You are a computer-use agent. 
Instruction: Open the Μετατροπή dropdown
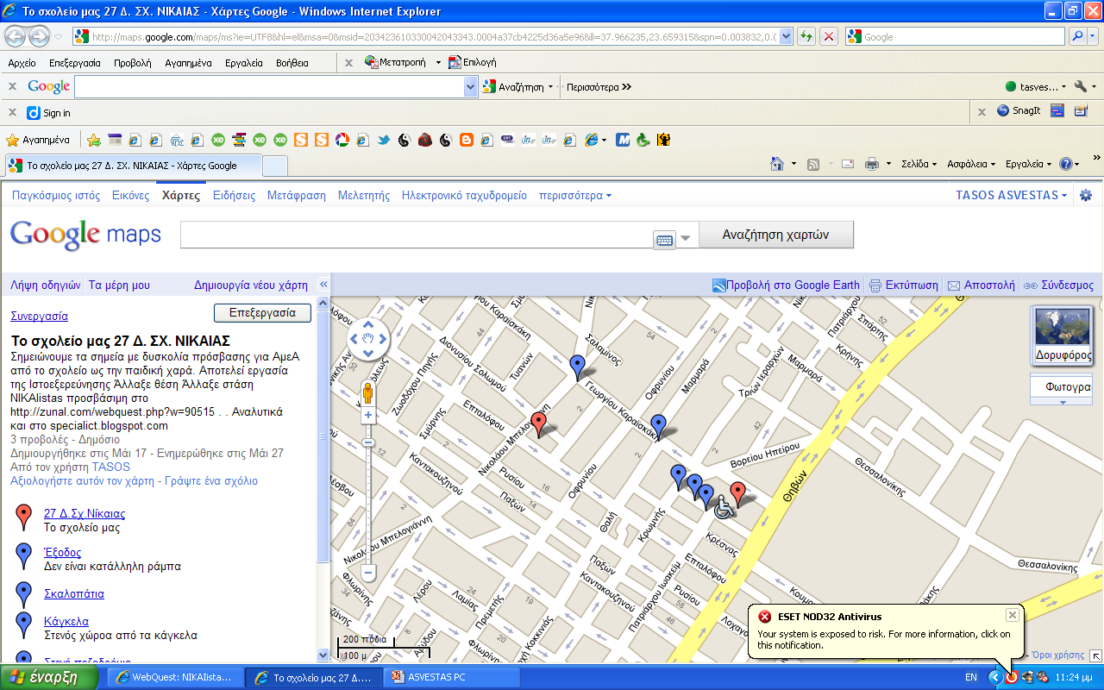point(438,63)
